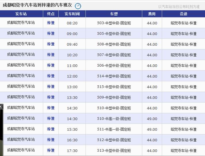Click the 508-中型中级-固定班 vehicle type cell

(114, 44)
